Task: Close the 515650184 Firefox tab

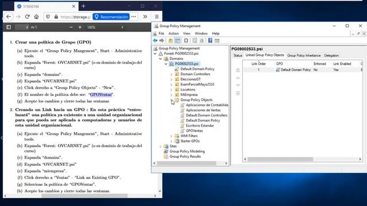Action: click(x=73, y=6)
